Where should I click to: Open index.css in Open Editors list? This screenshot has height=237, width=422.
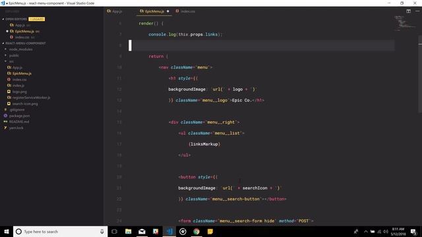22,38
